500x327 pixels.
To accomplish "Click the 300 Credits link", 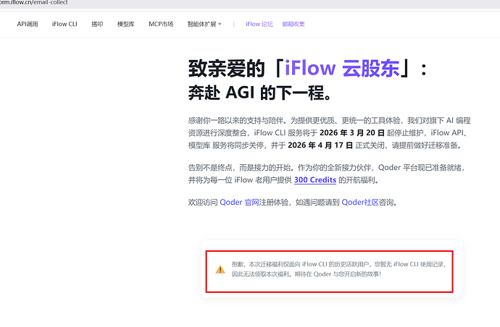I will pyautogui.click(x=315, y=180).
